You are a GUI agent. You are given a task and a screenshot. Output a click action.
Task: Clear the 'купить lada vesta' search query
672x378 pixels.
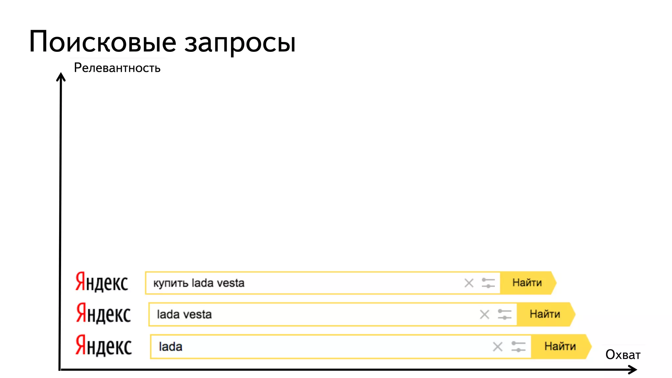(x=469, y=283)
